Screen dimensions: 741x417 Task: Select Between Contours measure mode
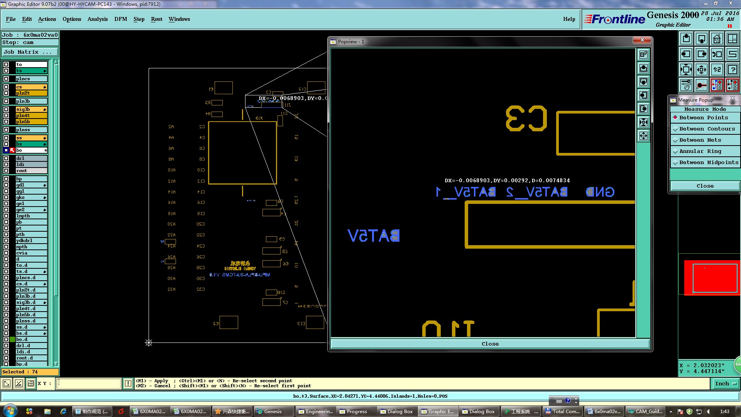coord(705,129)
